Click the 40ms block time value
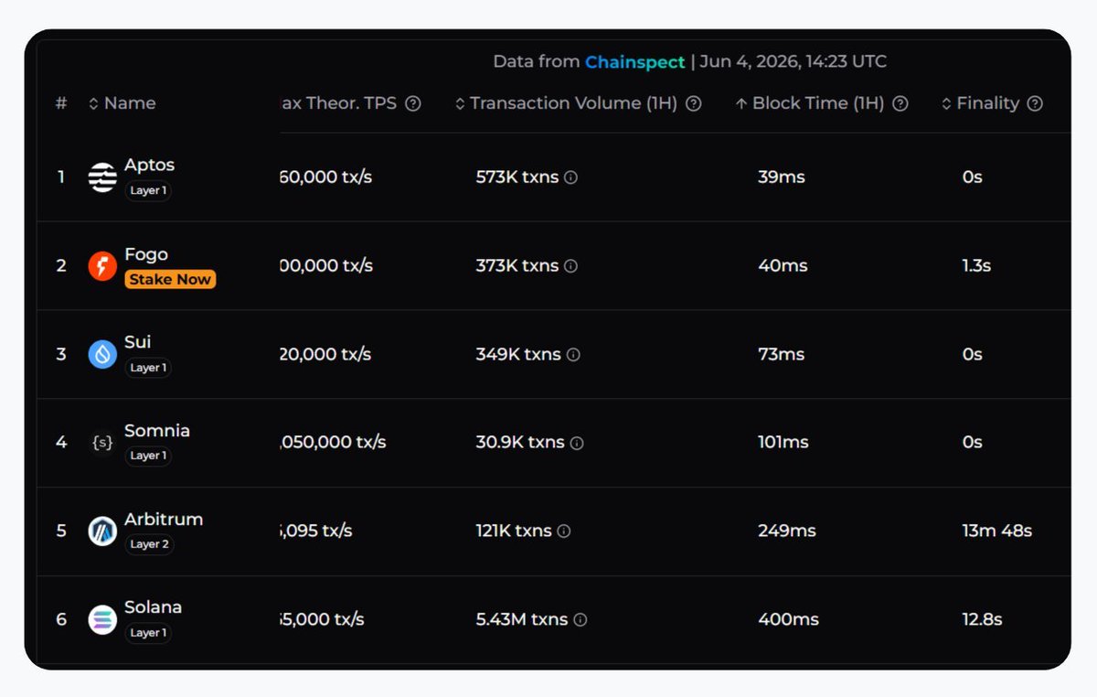Image resolution: width=1097 pixels, height=697 pixels. 783,265
